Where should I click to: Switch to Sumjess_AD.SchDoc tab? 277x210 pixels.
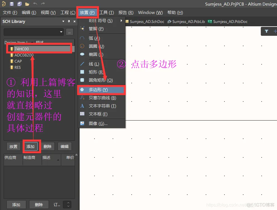tap(145, 22)
